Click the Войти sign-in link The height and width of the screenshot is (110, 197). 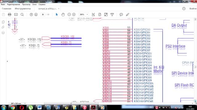coord(193,9)
